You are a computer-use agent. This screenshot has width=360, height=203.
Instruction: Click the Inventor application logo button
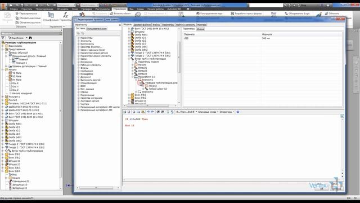pos(3,6)
